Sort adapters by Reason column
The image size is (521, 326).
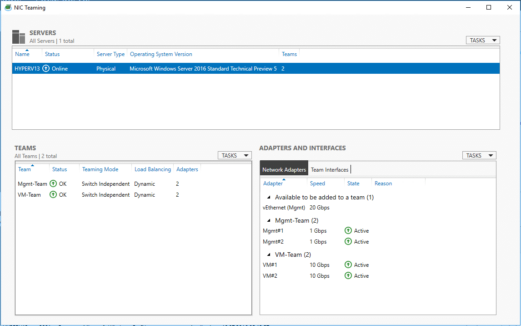pyautogui.click(x=383, y=183)
